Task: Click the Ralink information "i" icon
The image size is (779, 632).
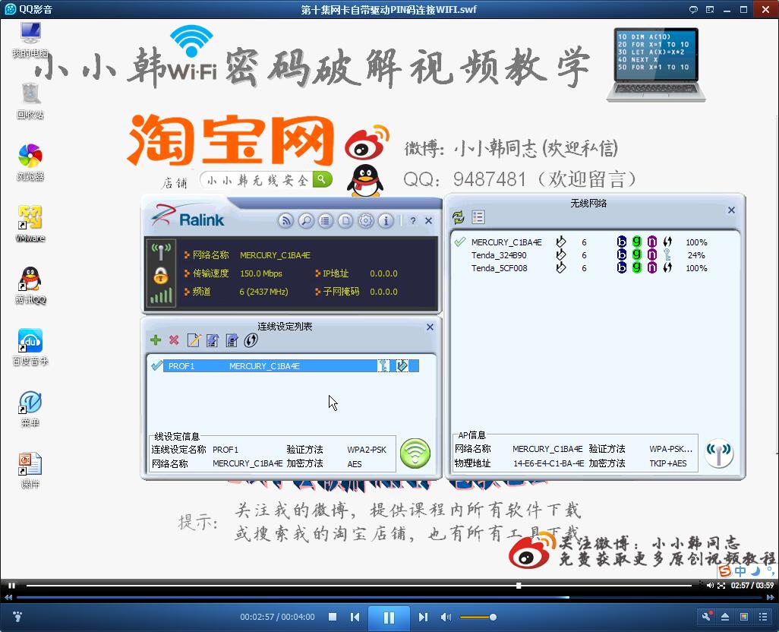Action: [386, 220]
